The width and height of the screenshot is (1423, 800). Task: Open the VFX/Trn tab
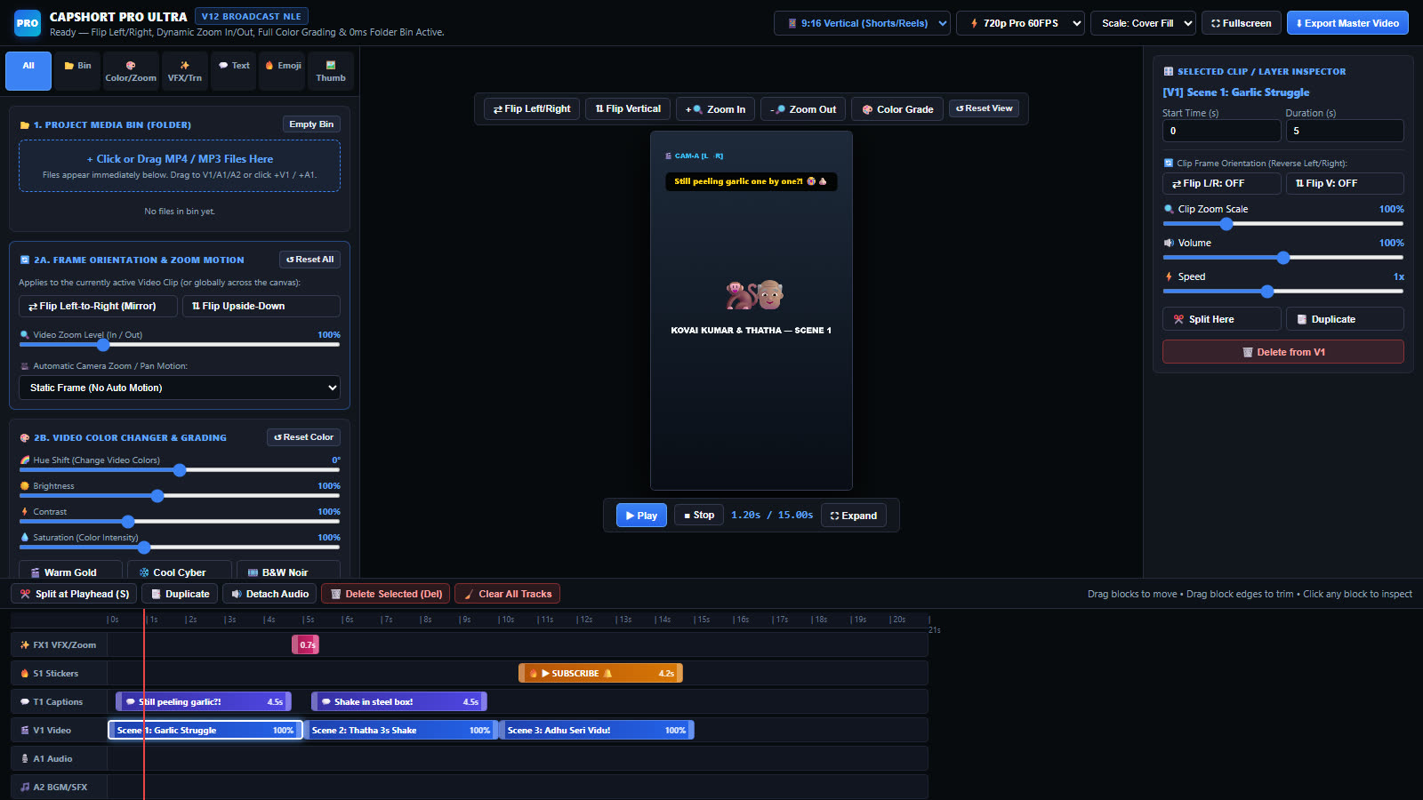tap(185, 71)
